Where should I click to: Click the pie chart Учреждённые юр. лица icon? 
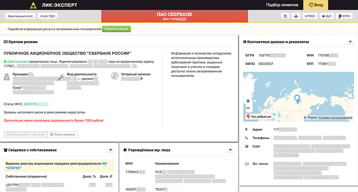tap(125, 150)
